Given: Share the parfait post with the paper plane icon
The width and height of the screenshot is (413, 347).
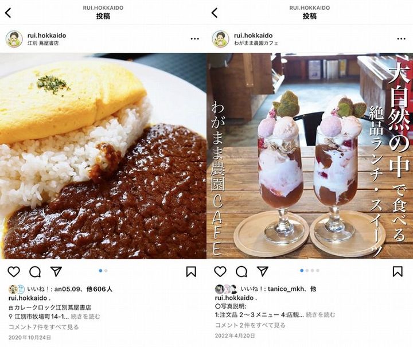Looking at the screenshot, I should coord(263,271).
